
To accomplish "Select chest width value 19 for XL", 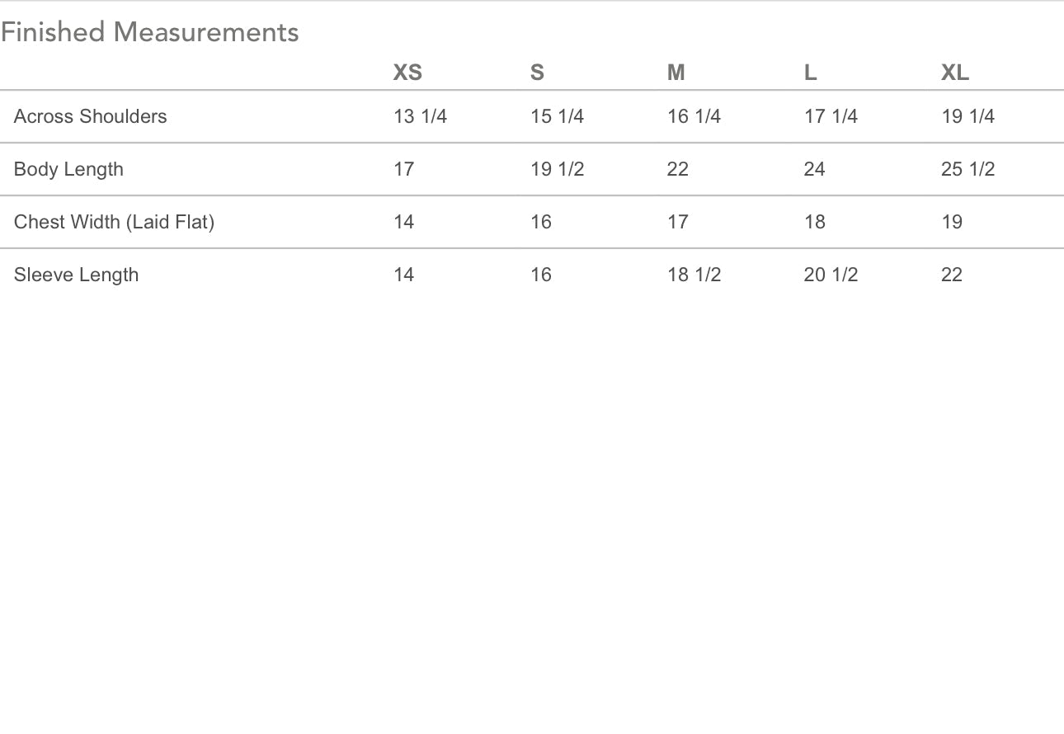I will click(952, 222).
